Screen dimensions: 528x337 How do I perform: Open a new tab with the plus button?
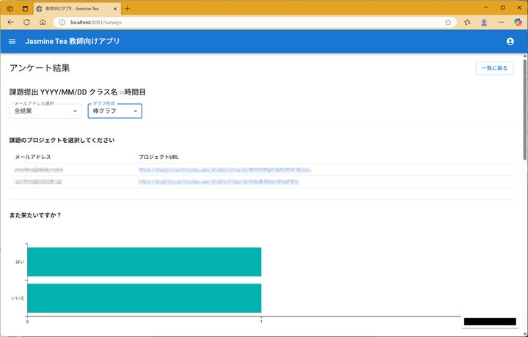pos(127,9)
